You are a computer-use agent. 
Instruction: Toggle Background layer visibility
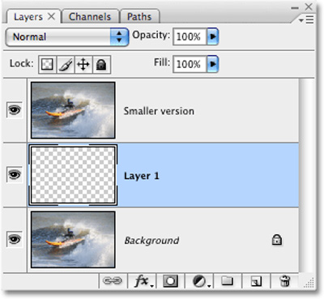(15, 239)
